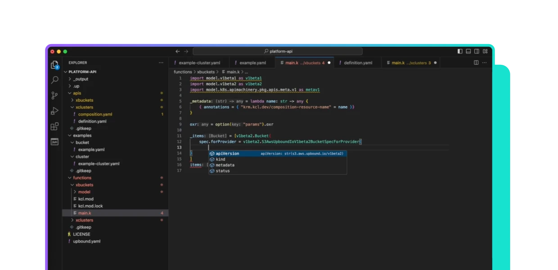Click the main.k breadcrumb
Viewport: 558px width, 270px height.
(231, 72)
